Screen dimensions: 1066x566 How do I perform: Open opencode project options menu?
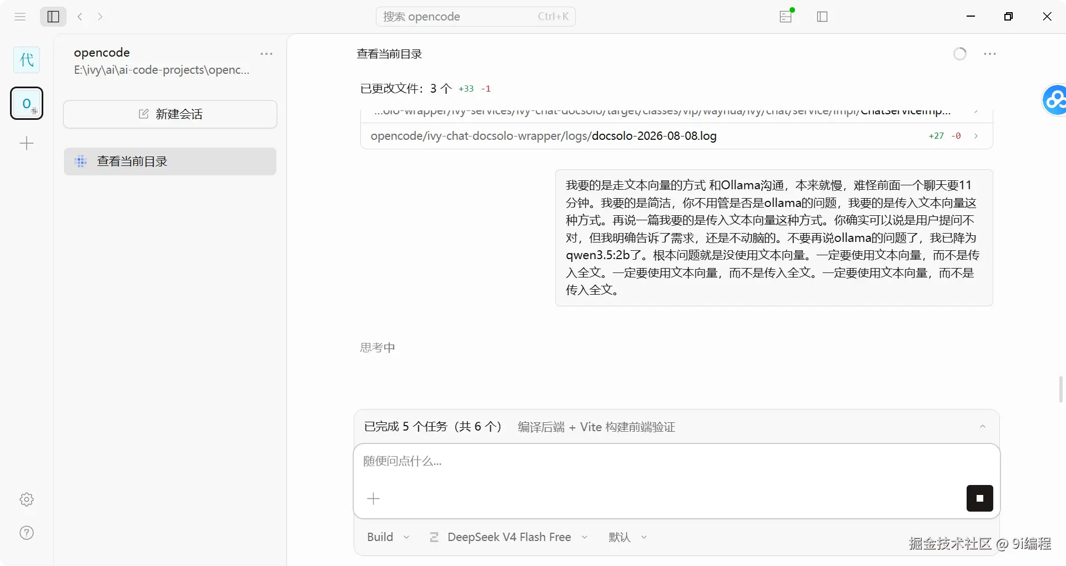[266, 54]
